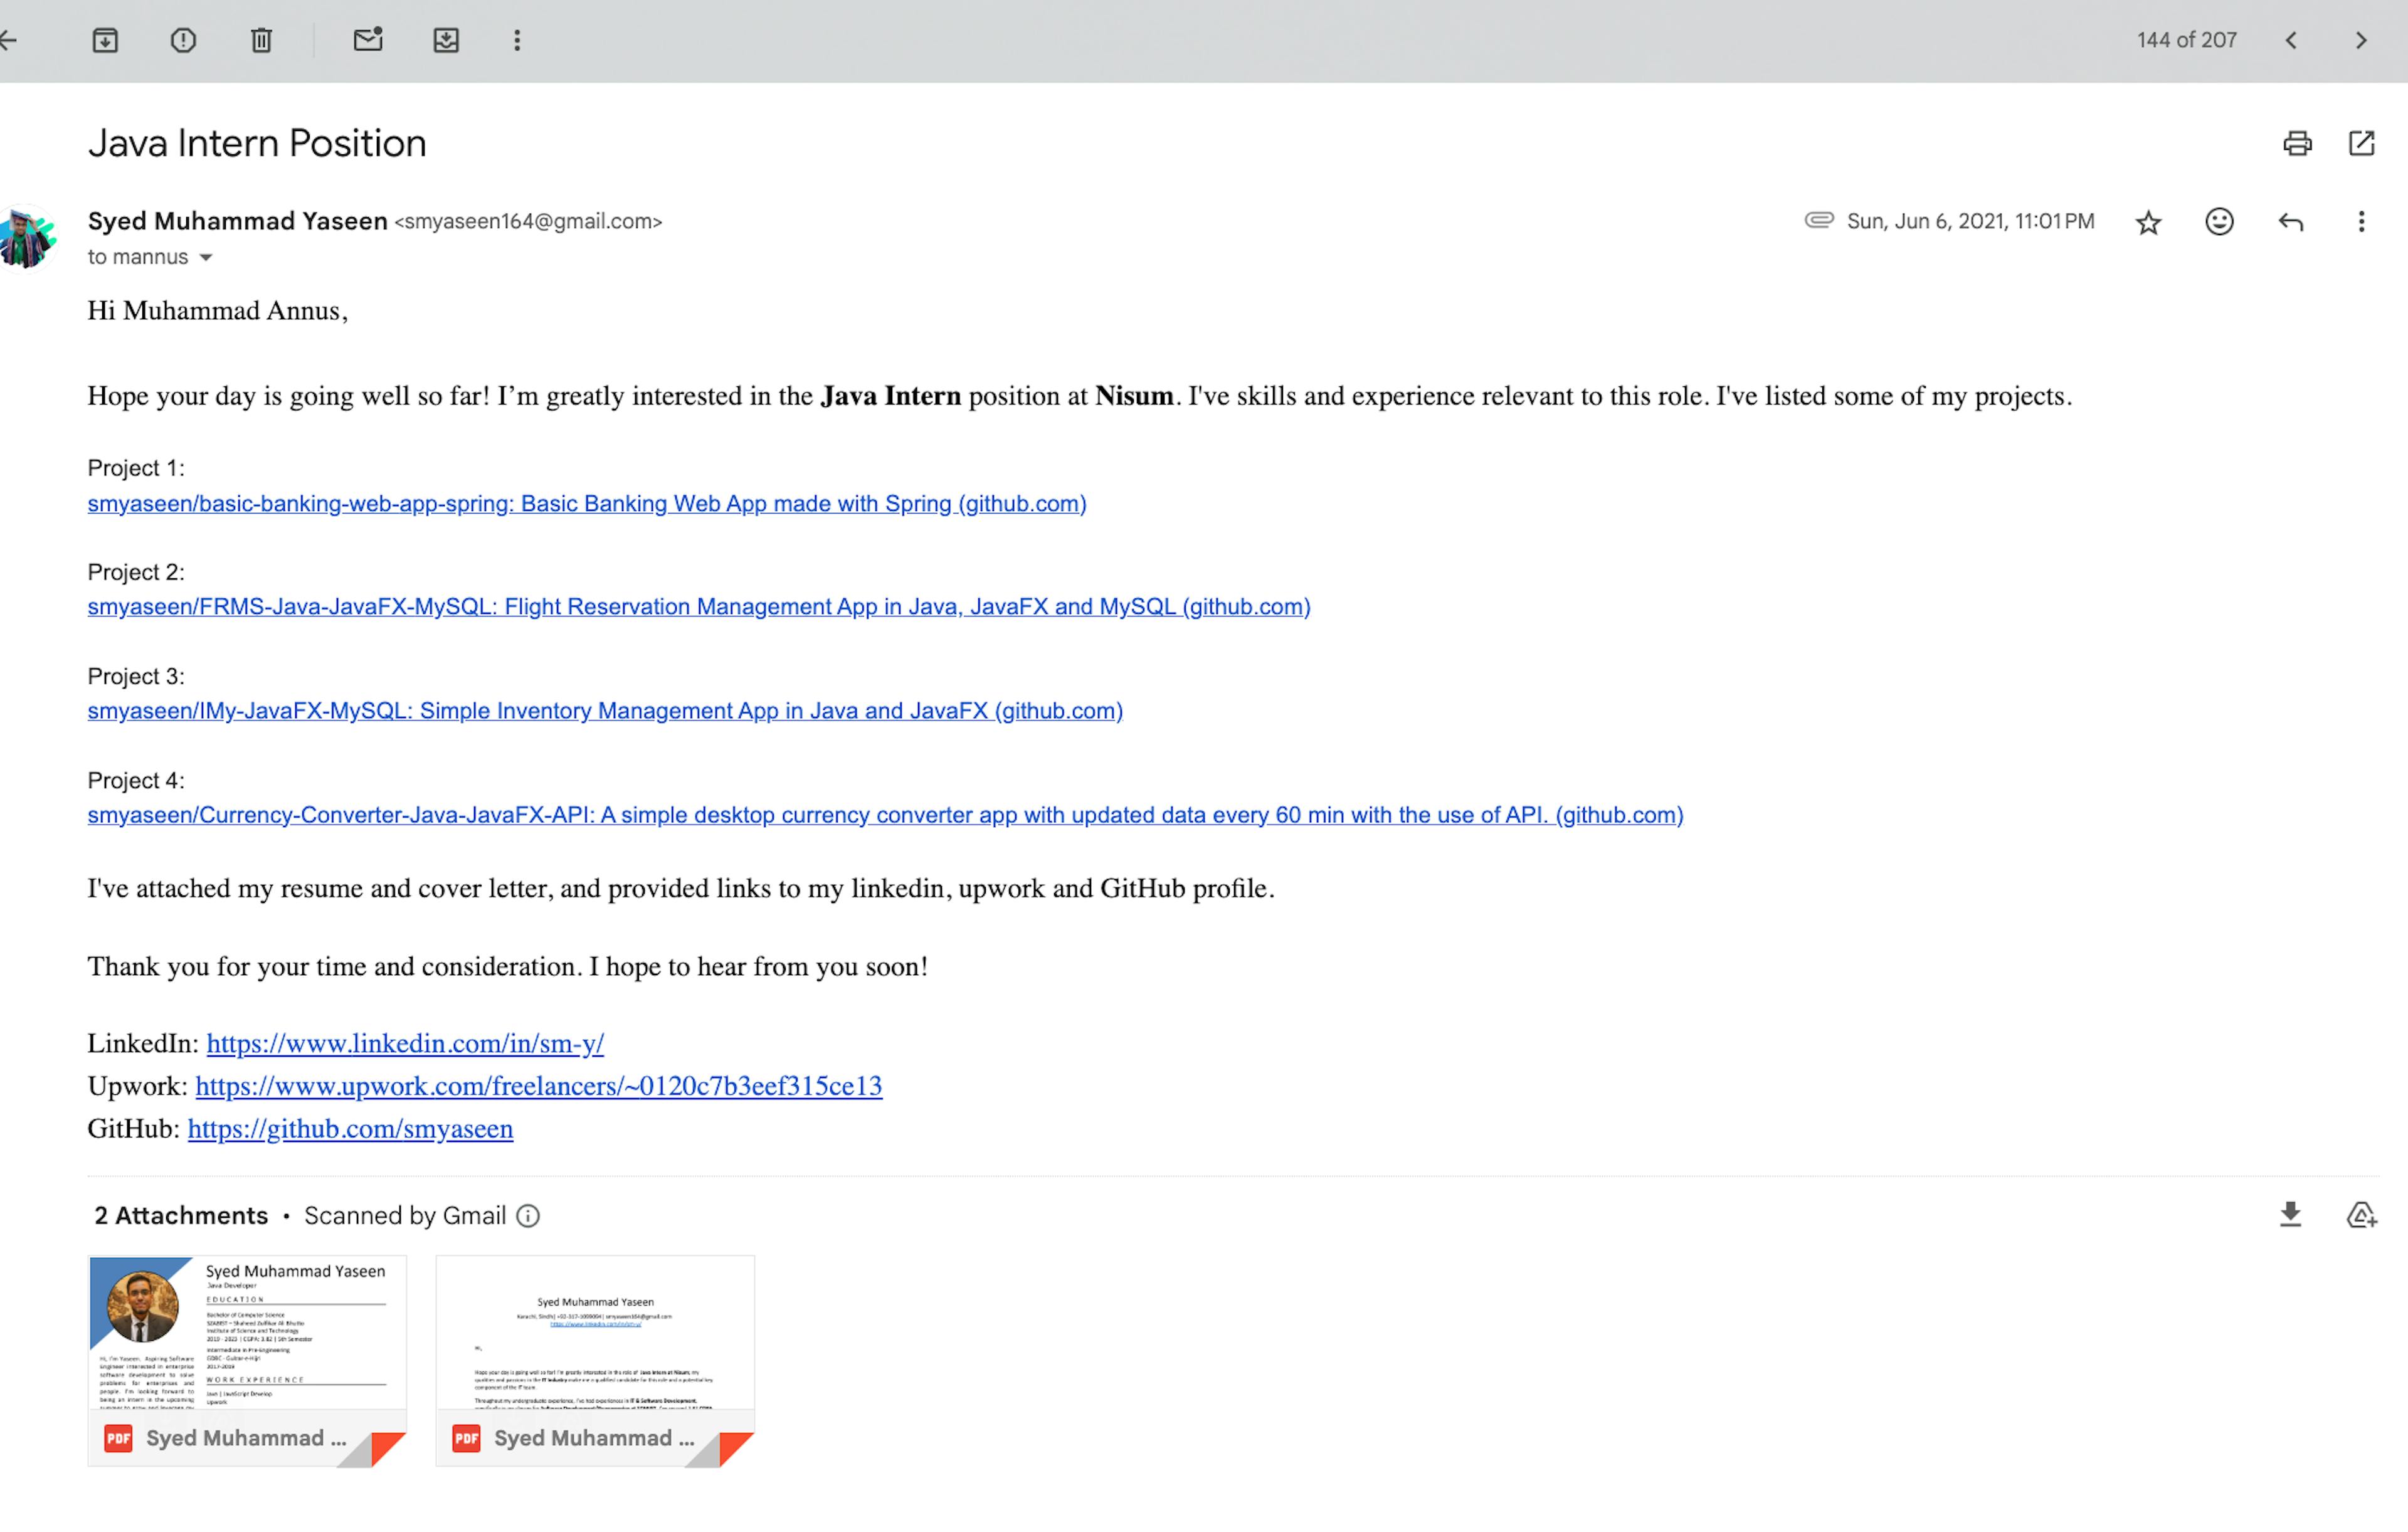Click sender address smyaseen164@gmail.com
The width and height of the screenshot is (2408, 1532).
528,222
